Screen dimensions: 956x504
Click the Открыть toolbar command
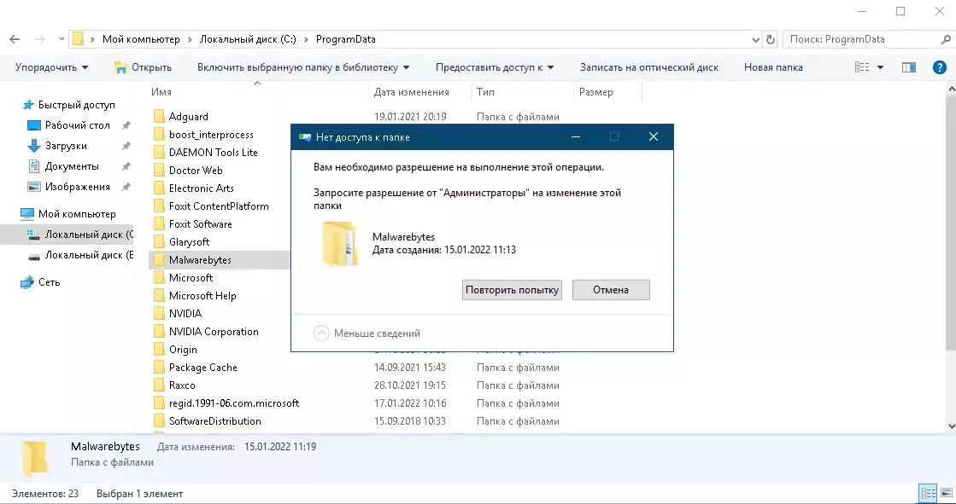tap(144, 67)
